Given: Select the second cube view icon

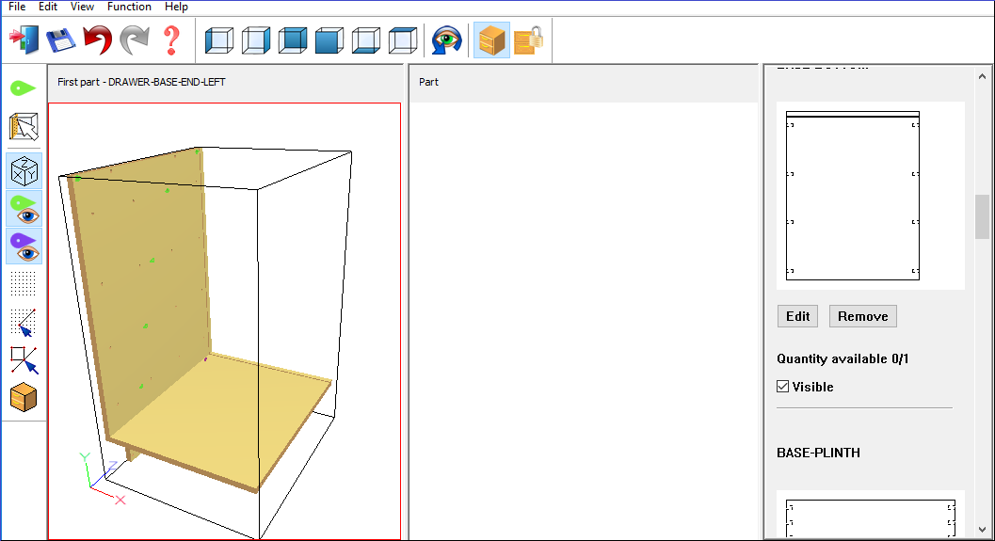Looking at the screenshot, I should [x=256, y=40].
